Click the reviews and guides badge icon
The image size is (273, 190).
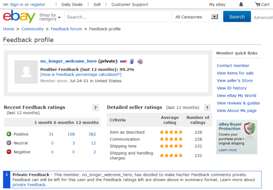pyautogui.click(x=139, y=61)
